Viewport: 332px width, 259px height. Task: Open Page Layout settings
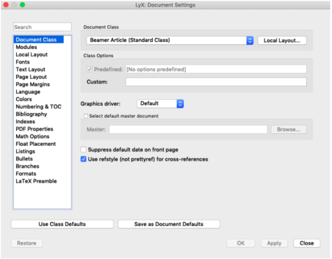[x=32, y=77]
